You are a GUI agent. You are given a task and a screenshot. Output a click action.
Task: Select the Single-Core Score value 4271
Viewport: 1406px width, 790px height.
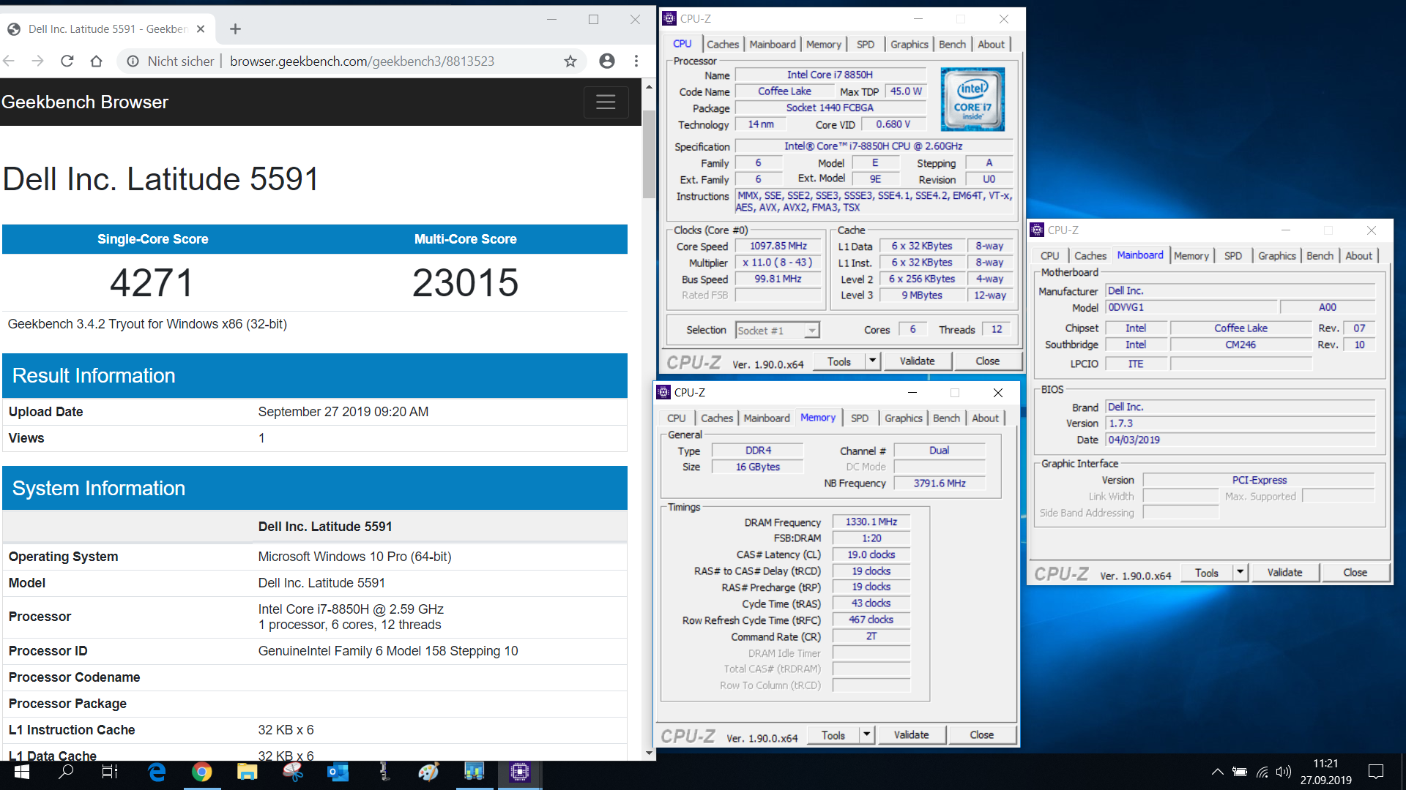152,283
